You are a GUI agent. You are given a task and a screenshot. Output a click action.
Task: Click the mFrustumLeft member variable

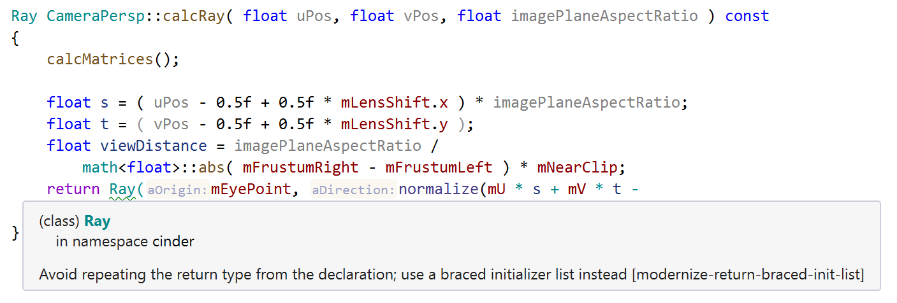pyautogui.click(x=439, y=167)
